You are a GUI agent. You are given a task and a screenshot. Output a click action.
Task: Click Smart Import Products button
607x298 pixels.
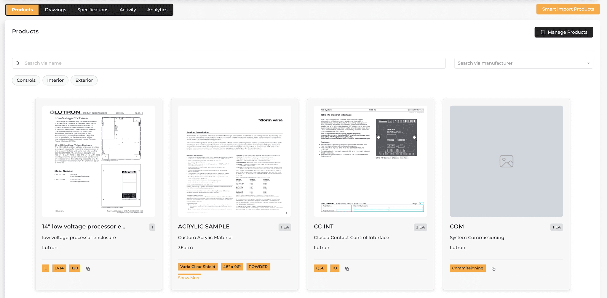(568, 9)
